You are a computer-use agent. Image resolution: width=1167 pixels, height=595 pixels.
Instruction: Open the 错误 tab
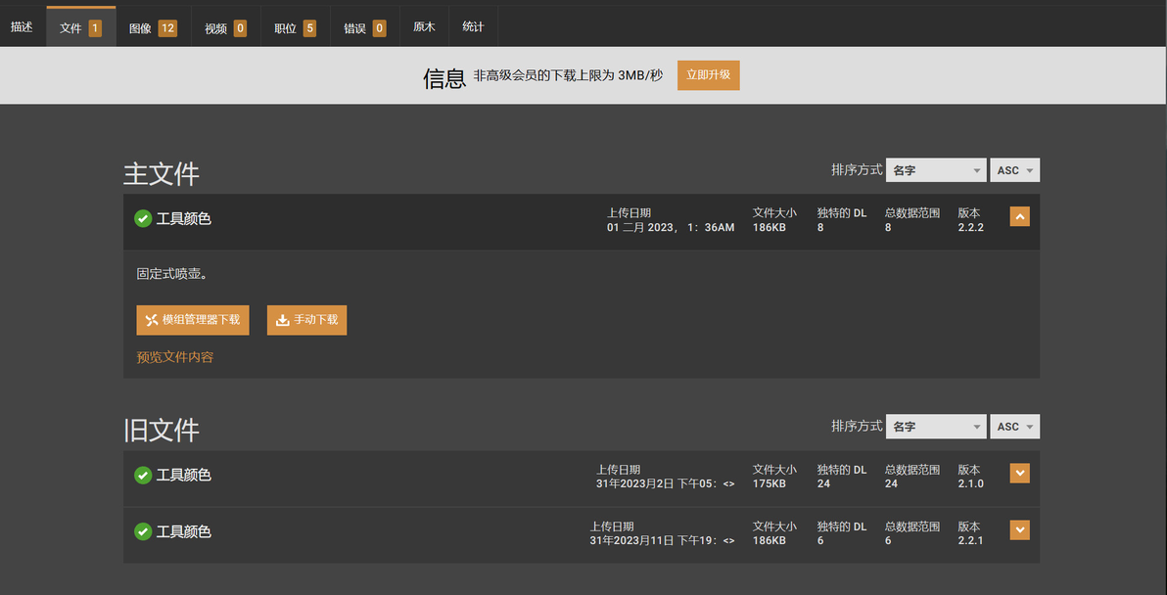tap(364, 26)
